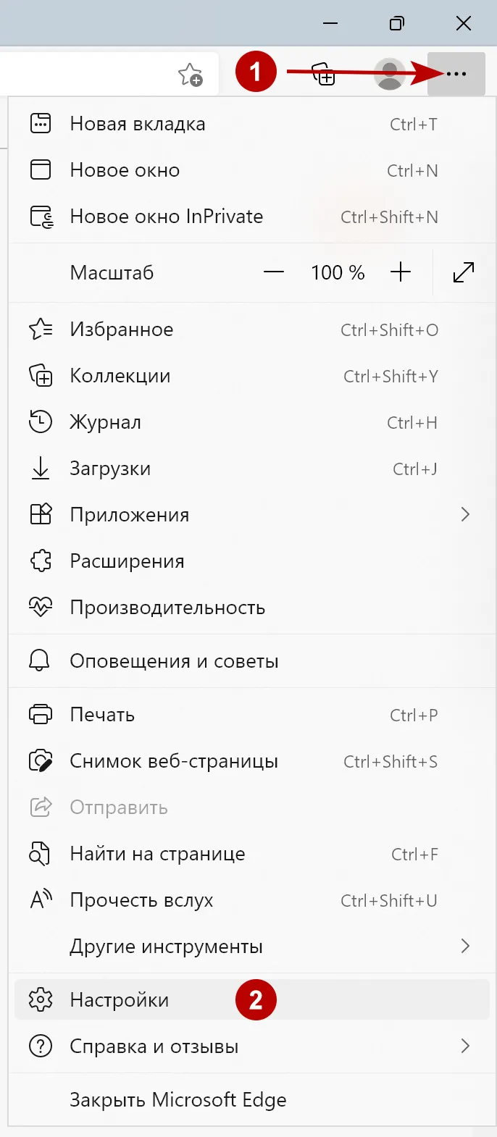Open a new tab via the New tab icon
The image size is (497, 1137).
pos(41,123)
